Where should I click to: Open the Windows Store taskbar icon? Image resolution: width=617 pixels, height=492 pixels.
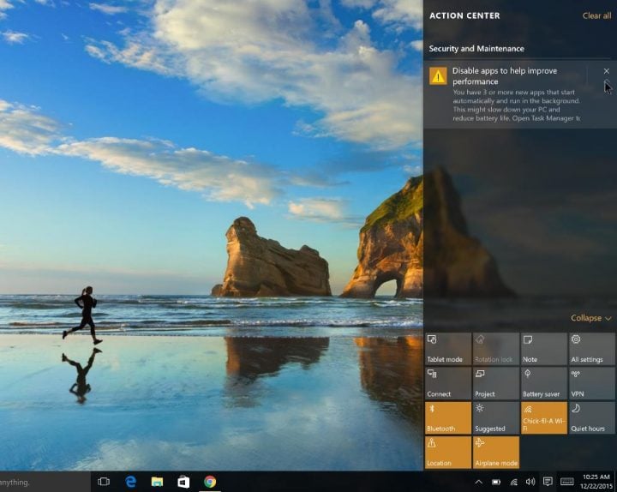[x=183, y=482]
